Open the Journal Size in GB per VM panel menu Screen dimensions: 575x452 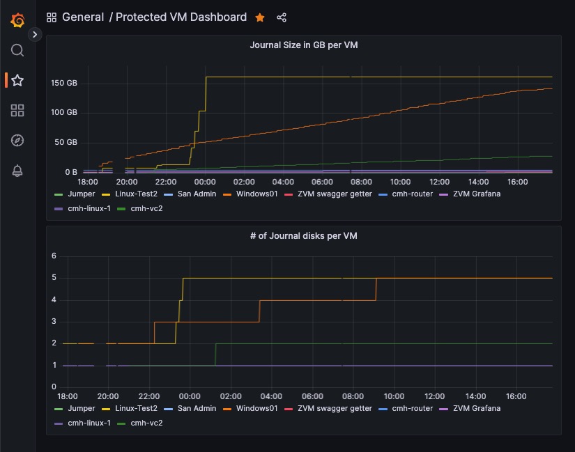(304, 45)
